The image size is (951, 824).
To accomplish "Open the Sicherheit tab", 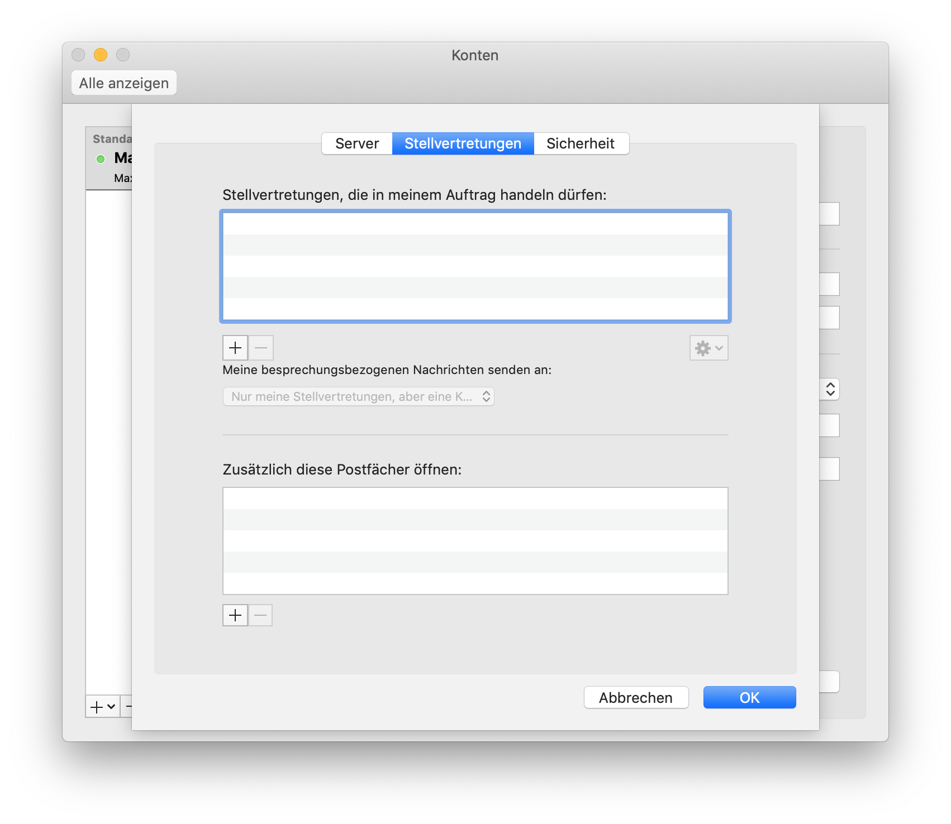I will (x=581, y=143).
